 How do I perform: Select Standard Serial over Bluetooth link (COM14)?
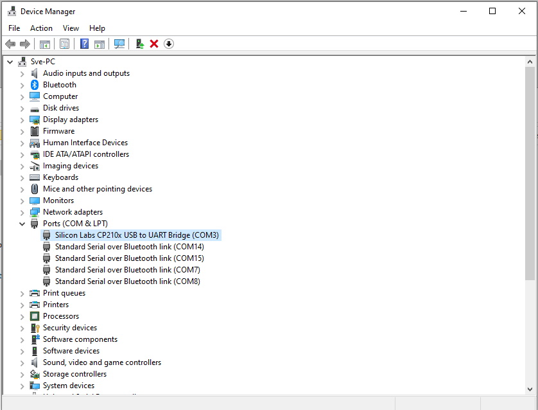tap(129, 247)
